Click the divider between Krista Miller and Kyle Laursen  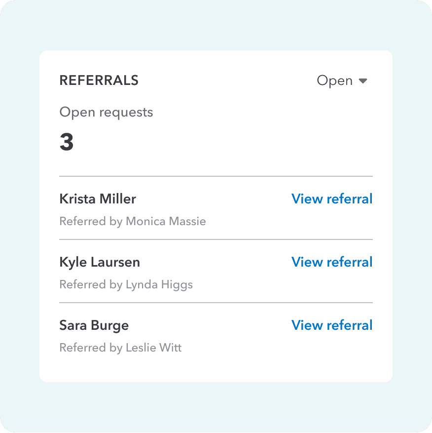point(216,239)
